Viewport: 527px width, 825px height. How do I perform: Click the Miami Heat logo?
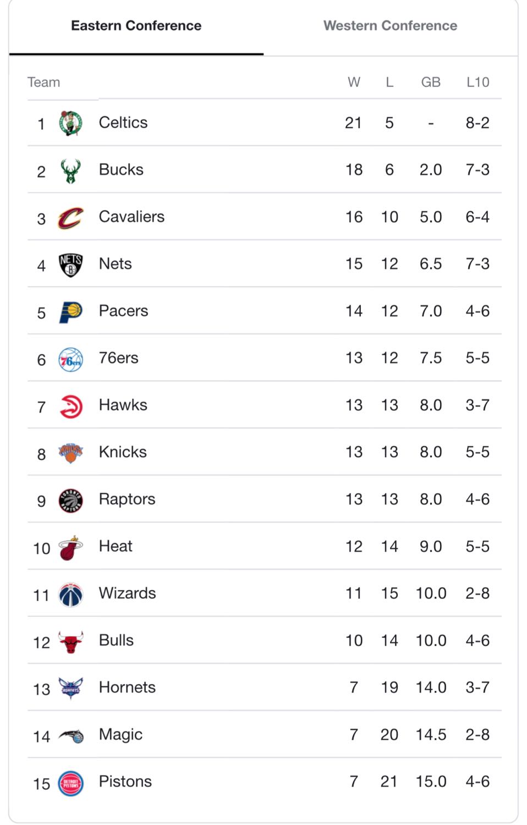70,548
